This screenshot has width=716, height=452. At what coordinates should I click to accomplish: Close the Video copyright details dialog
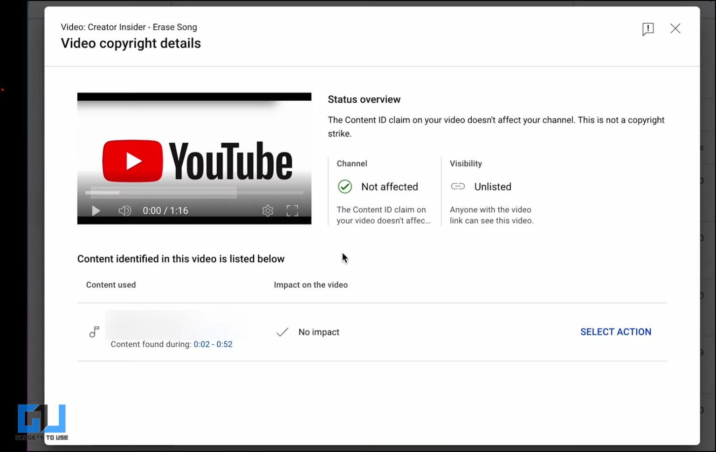pyautogui.click(x=675, y=28)
